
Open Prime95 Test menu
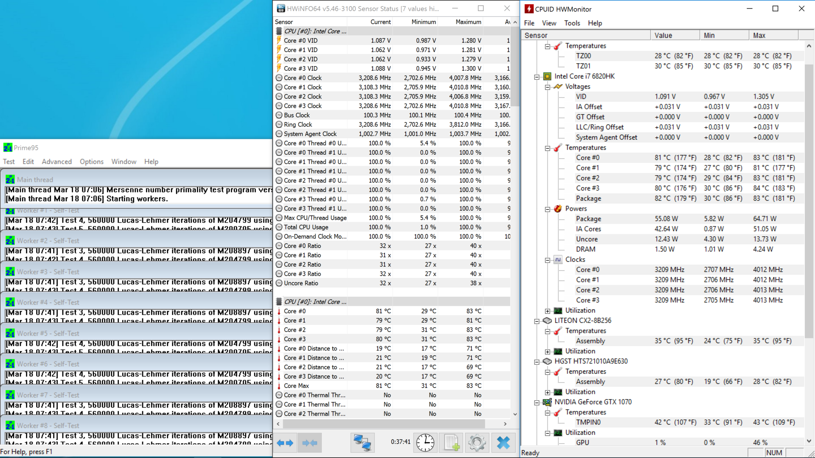coord(9,162)
